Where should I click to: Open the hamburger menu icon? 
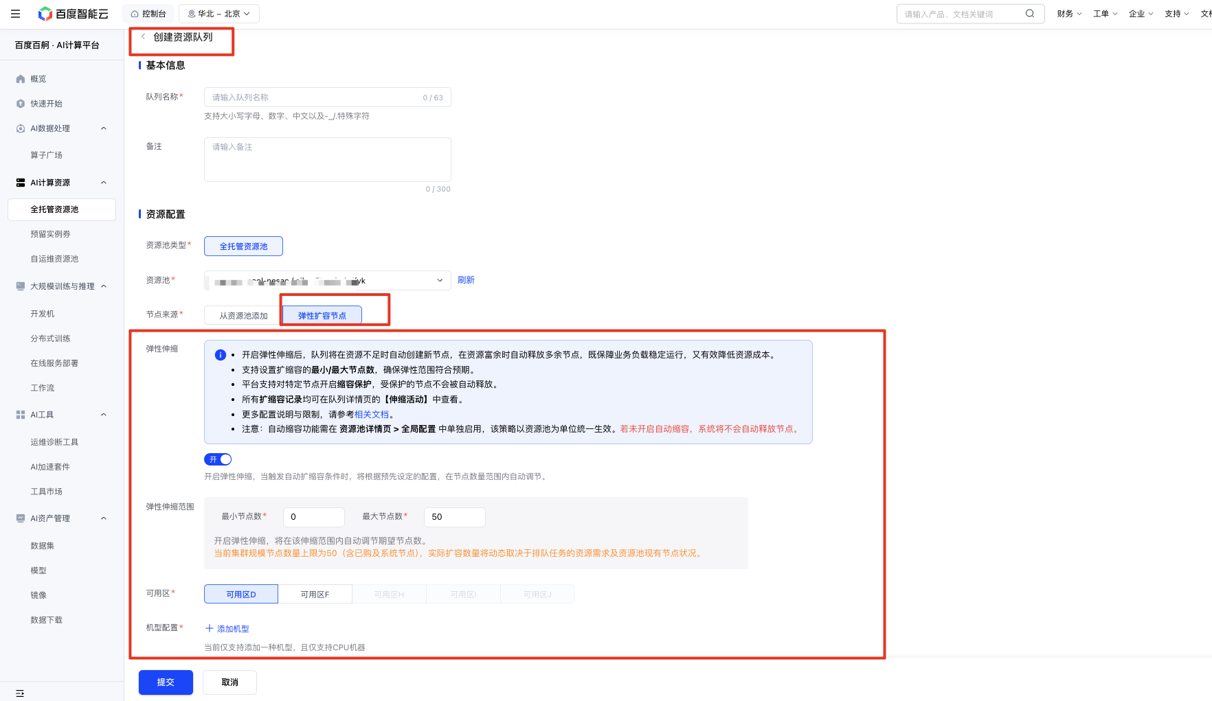point(15,14)
